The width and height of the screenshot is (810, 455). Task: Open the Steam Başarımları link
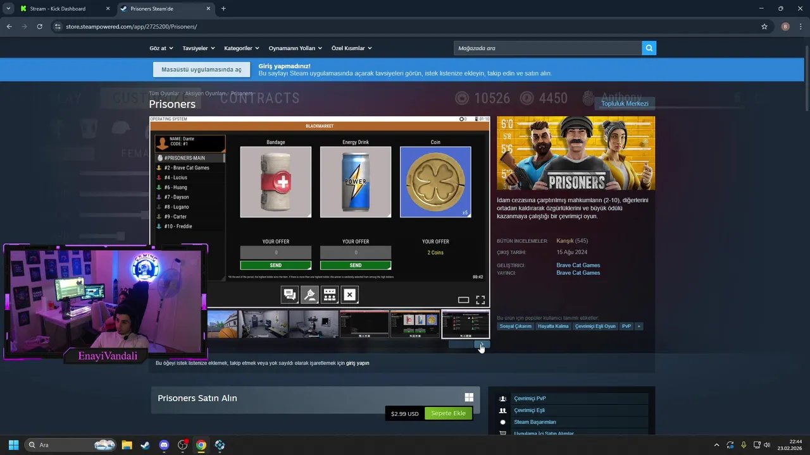coord(535,422)
